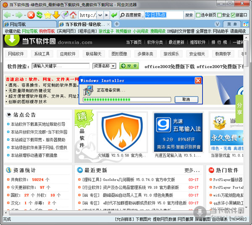The height and width of the screenshot is (225, 252).
Task: Click the 当下软件园 green download logo
Action: 12,40
